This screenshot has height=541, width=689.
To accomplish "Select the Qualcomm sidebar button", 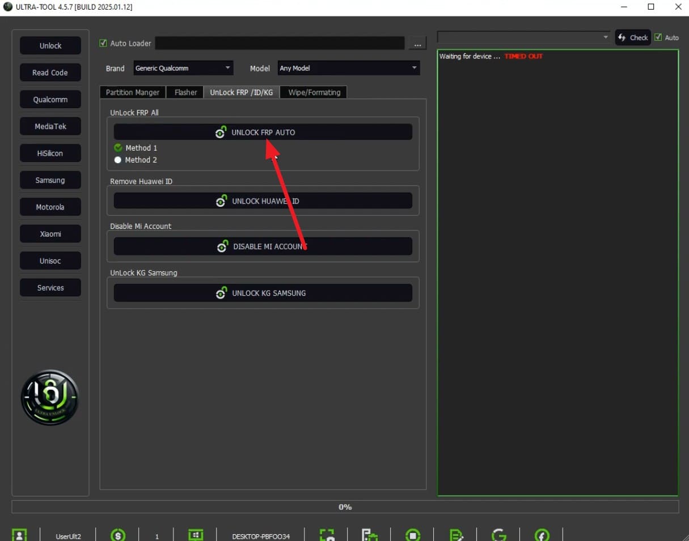I will (50, 100).
